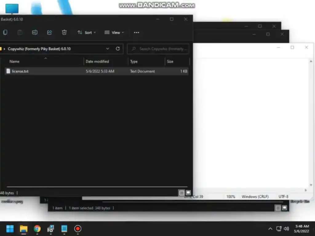The width and height of the screenshot is (315, 236).
Task: Click UTF-8 encoding in Notepad status bar
Action: pos(283,197)
